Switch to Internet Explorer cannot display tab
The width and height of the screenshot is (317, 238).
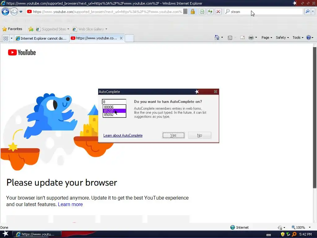pyautogui.click(x=42, y=38)
